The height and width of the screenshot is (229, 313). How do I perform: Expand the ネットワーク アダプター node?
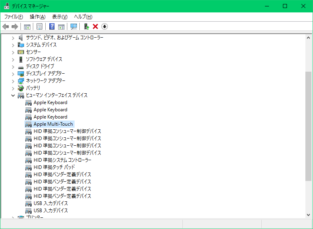(13, 81)
